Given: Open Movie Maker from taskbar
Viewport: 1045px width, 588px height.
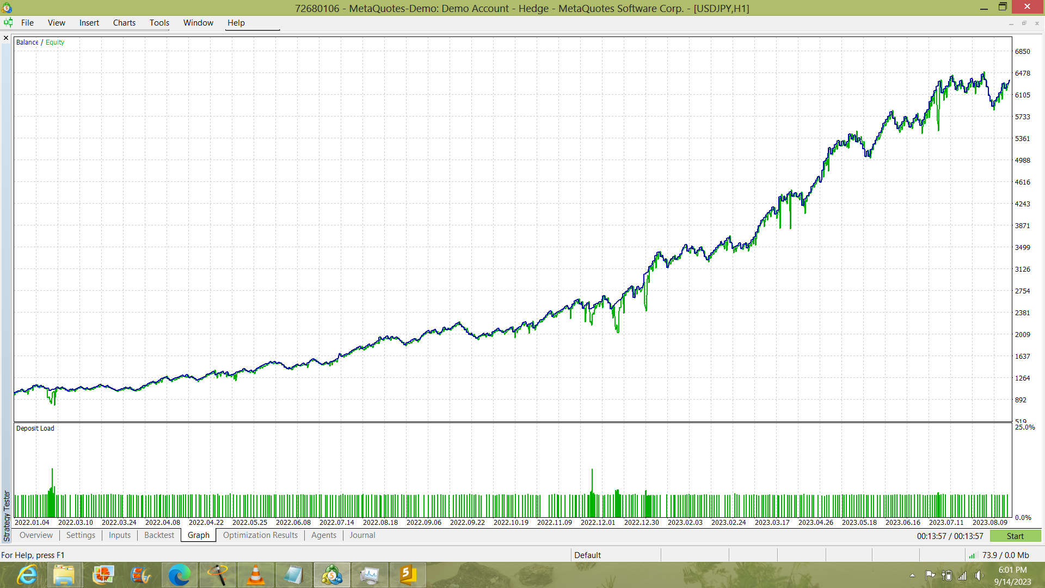Looking at the screenshot, I should point(141,575).
